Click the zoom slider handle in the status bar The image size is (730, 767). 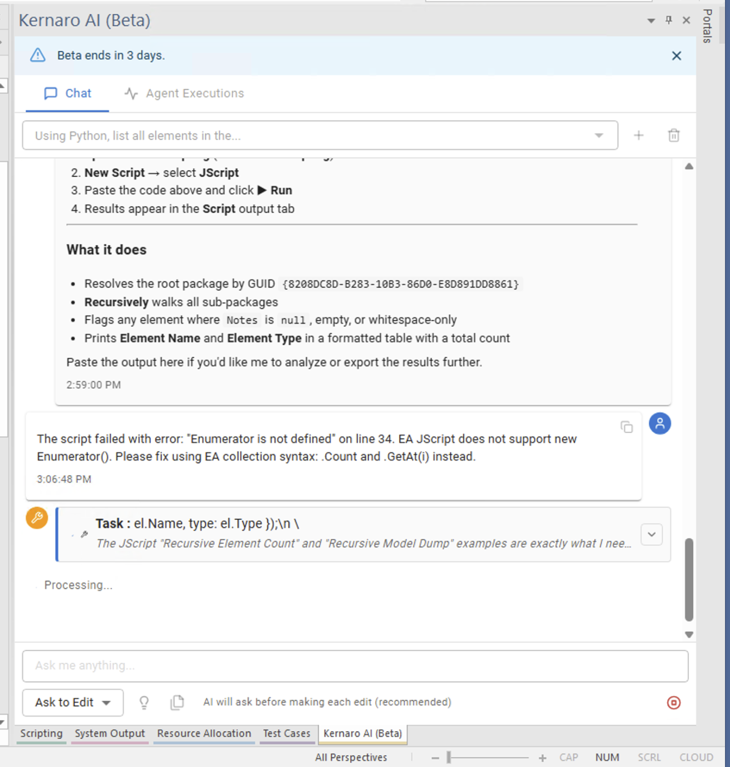coord(449,758)
